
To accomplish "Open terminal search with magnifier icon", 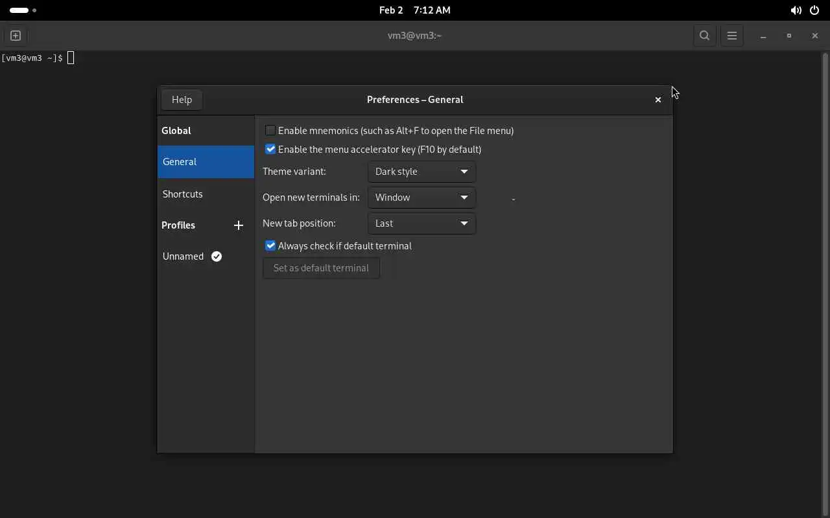I will 704,36.
